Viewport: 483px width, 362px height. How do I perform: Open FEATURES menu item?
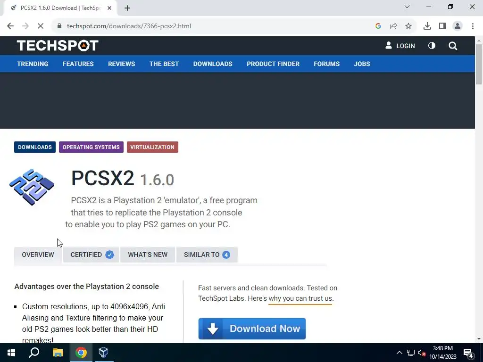tap(78, 64)
